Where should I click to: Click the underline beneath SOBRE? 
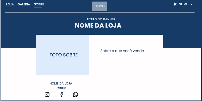[38, 7]
